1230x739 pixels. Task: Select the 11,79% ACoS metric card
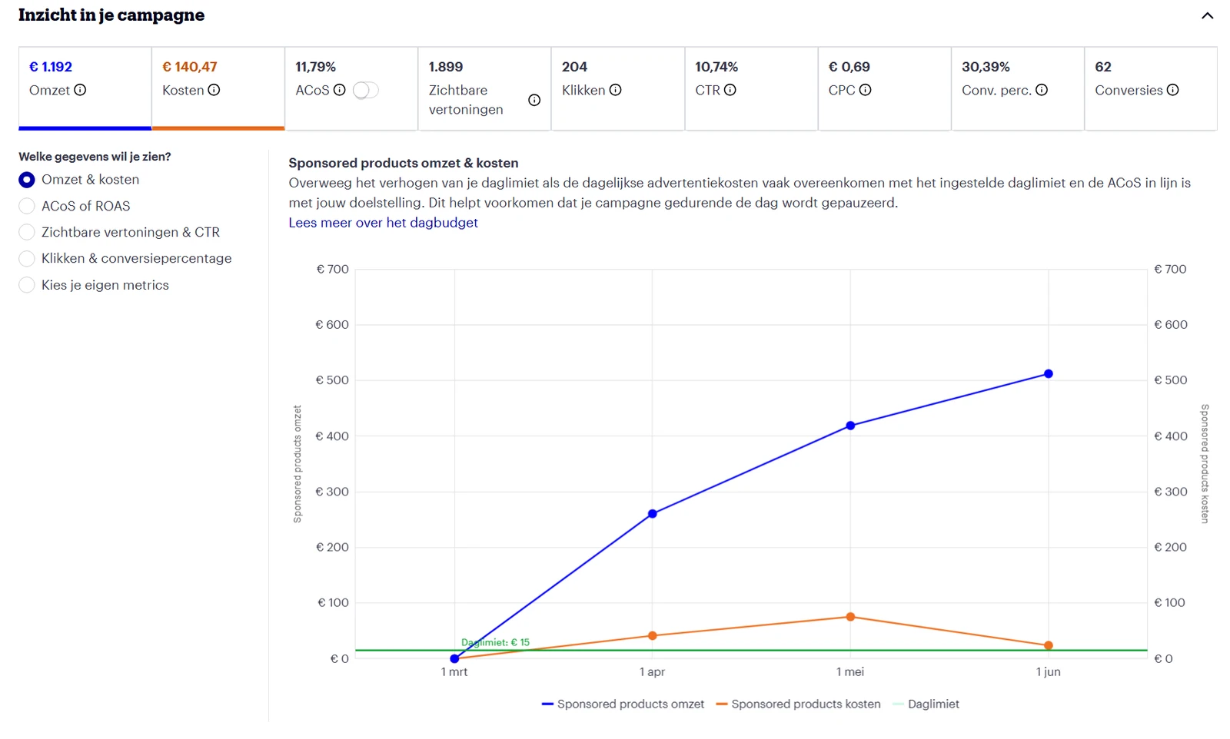coord(351,88)
